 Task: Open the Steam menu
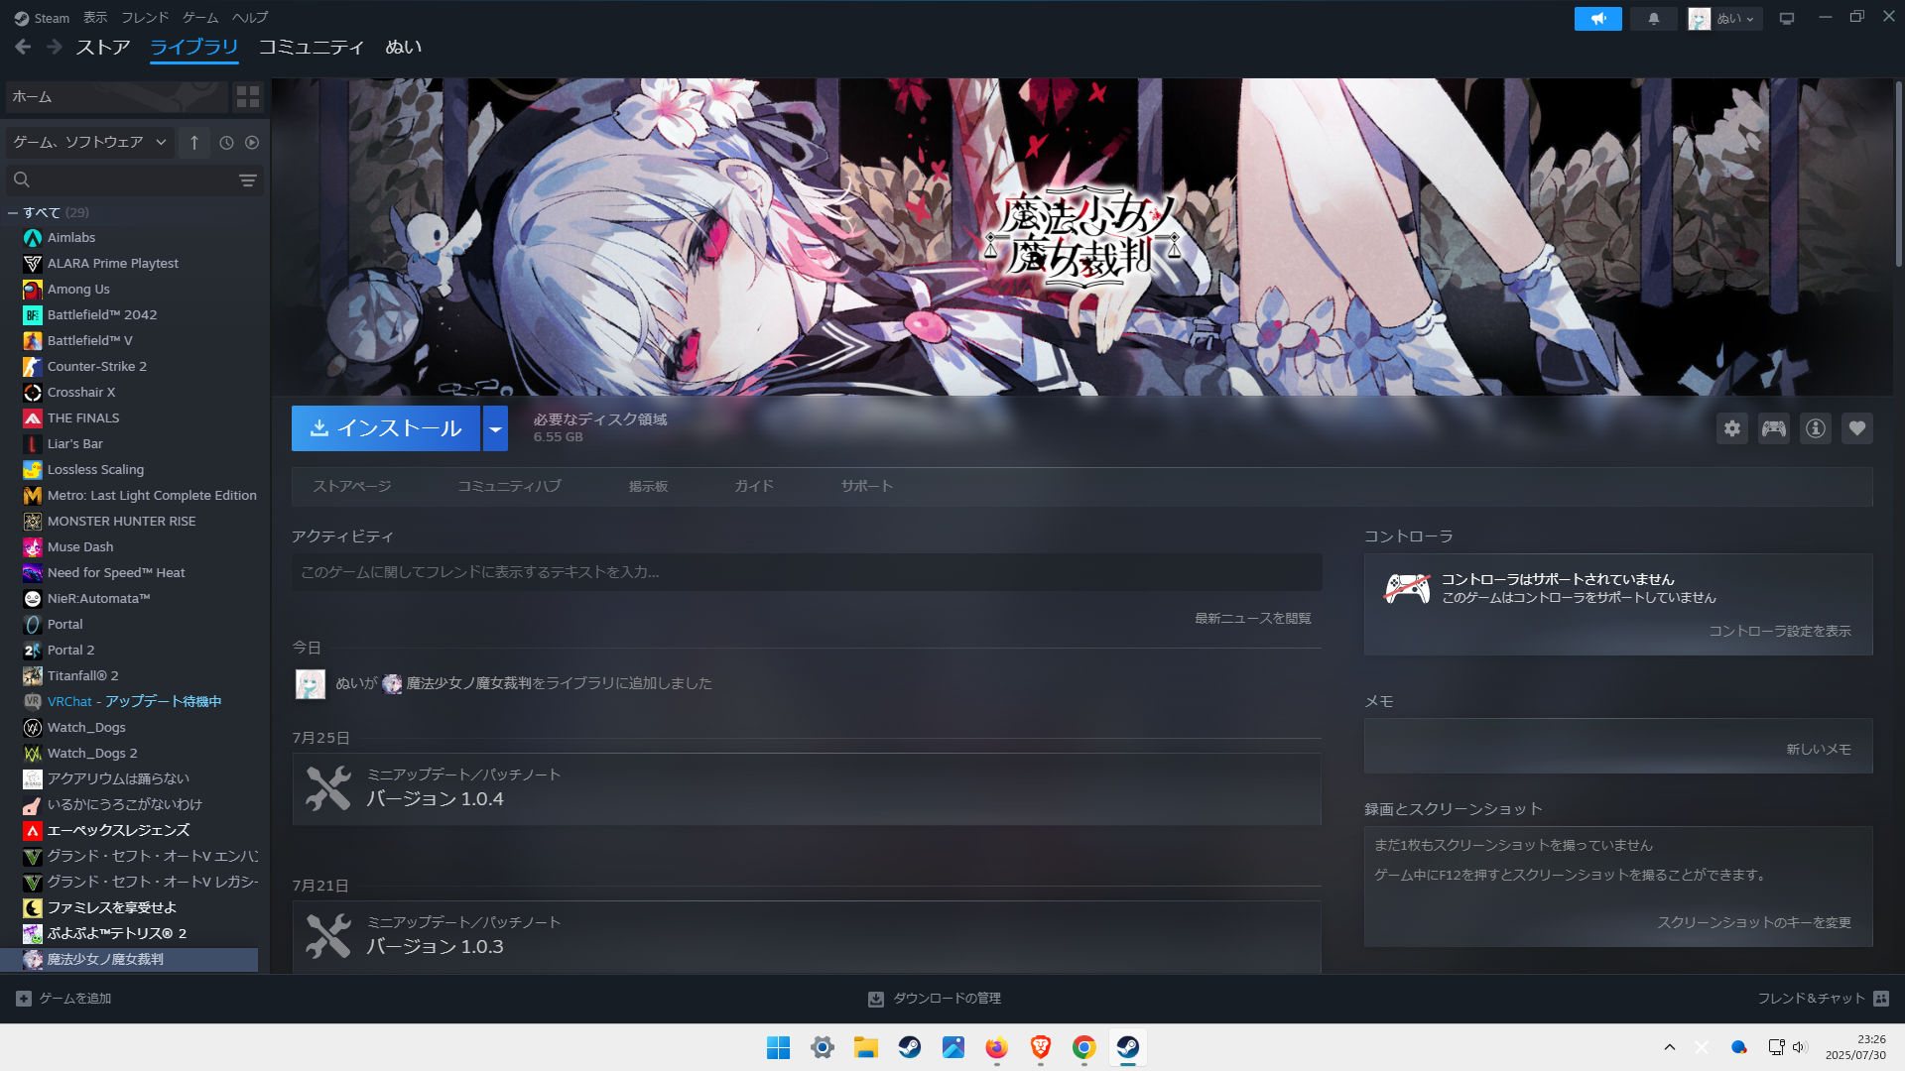[x=43, y=18]
